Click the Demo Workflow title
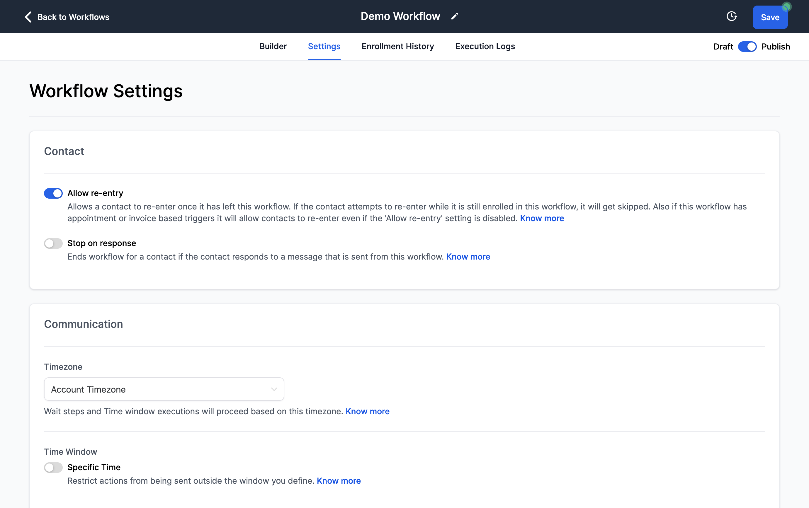Image resolution: width=809 pixels, height=508 pixels. (400, 16)
